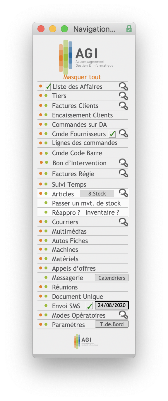Toggle the Envoi SMS checkbox

(89, 306)
